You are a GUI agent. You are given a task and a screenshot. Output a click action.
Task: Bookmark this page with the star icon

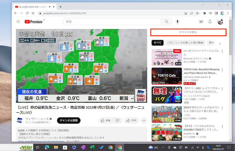(197, 13)
